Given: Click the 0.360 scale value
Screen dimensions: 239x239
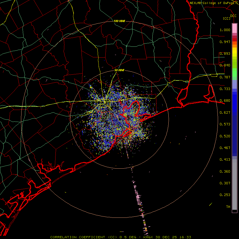Looking at the screenshot, I should [225, 172].
